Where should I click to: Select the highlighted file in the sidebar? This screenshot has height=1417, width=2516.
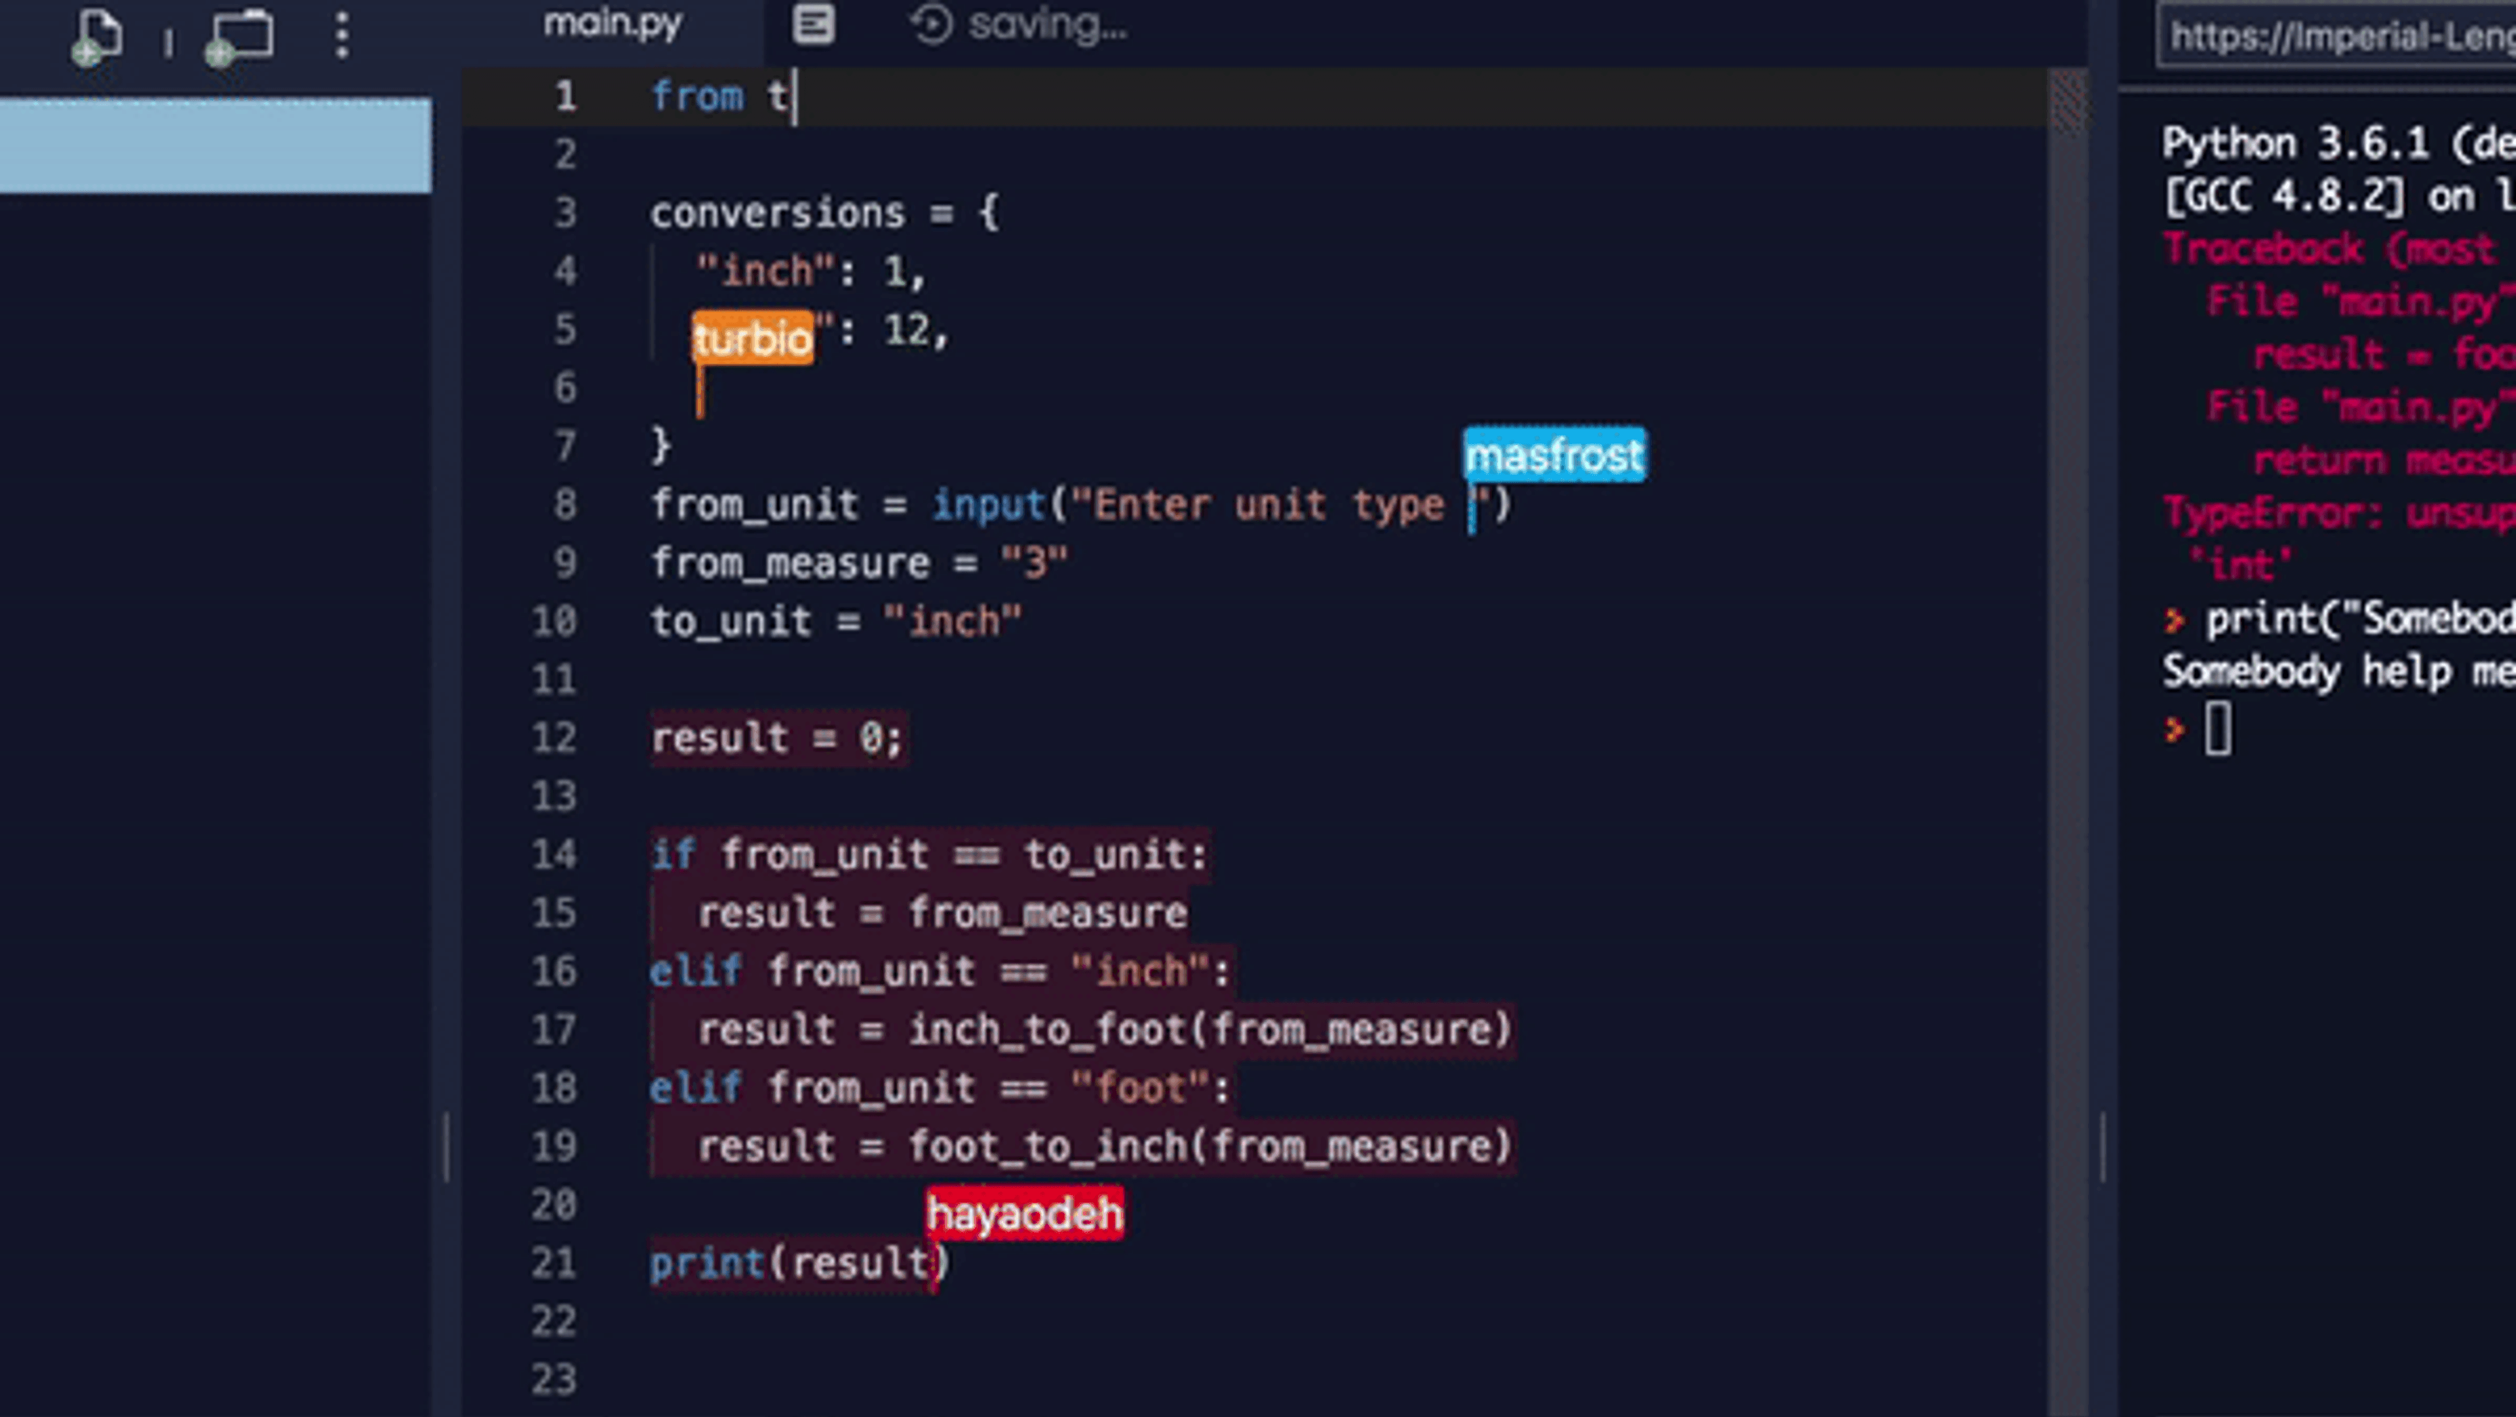(x=215, y=145)
